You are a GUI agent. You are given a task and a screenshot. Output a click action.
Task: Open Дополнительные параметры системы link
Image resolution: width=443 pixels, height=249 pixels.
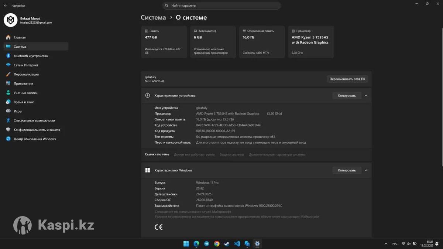click(x=277, y=154)
